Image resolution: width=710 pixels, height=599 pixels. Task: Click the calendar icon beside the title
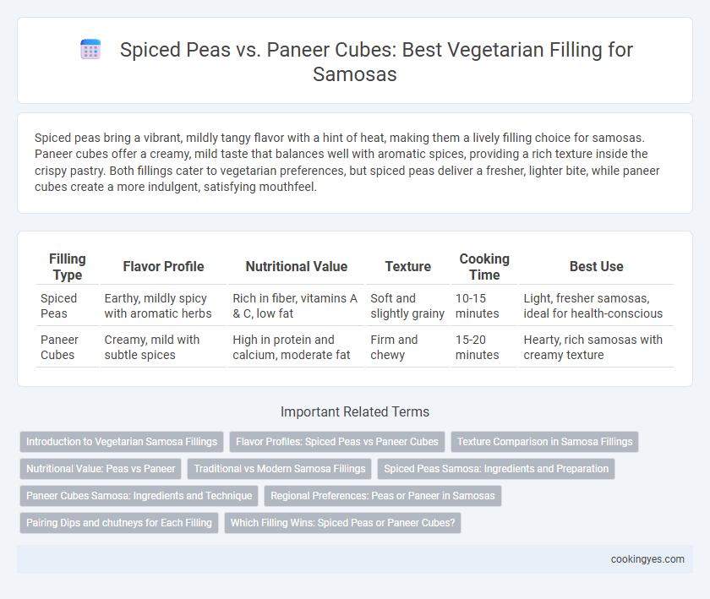(x=90, y=49)
